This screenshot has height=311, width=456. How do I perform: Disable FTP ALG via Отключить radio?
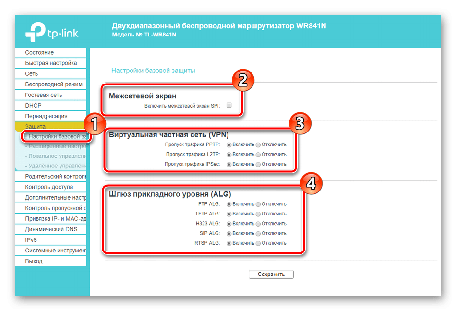[x=259, y=204]
